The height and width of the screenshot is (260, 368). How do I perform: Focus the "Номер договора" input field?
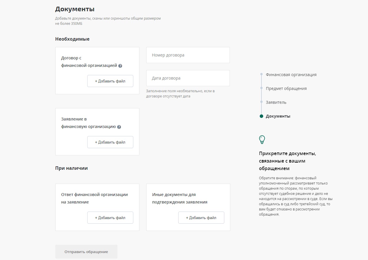point(188,55)
